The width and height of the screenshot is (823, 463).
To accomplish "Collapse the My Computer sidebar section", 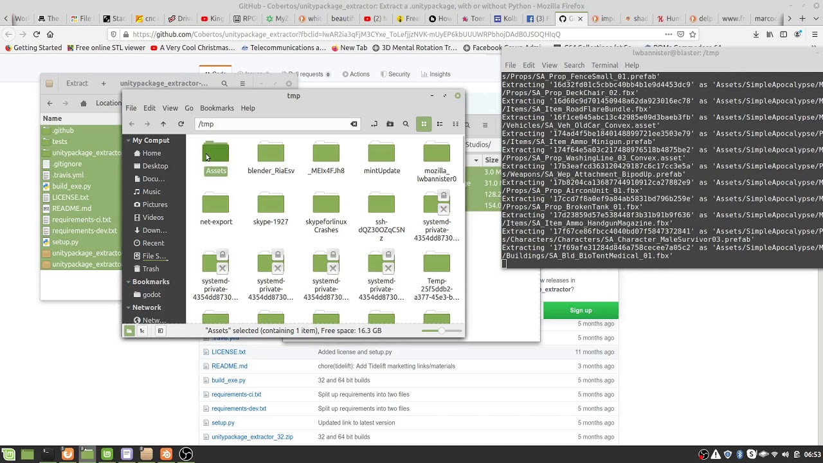I will 129,140.
